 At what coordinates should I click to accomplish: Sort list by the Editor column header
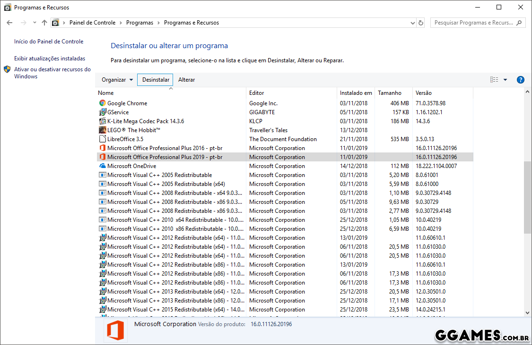pyautogui.click(x=257, y=93)
